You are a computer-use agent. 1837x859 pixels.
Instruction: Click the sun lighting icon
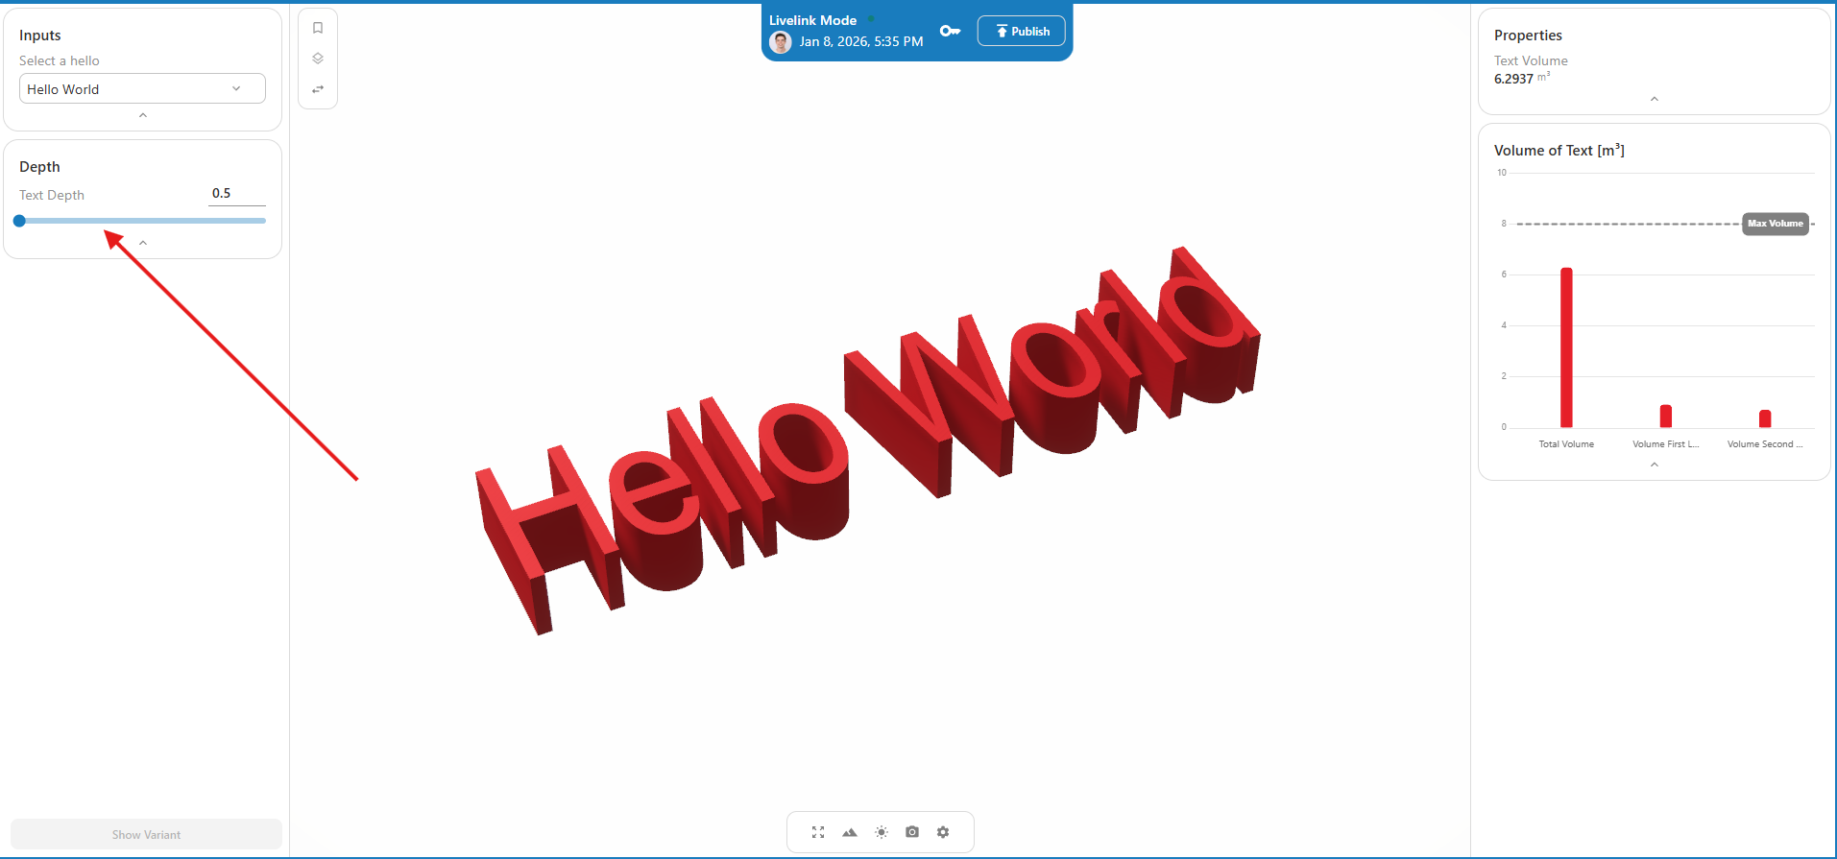882,832
